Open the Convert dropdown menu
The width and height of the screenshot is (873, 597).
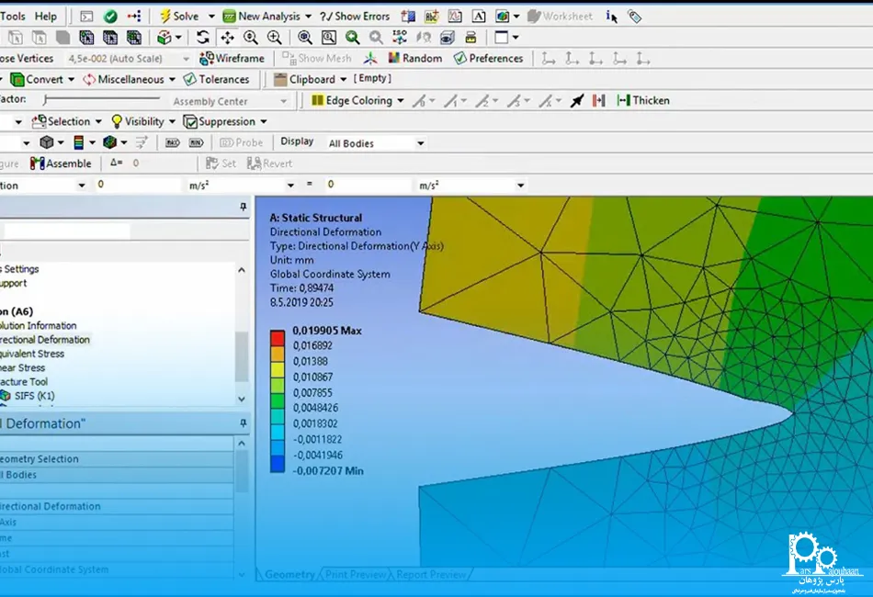tap(43, 80)
